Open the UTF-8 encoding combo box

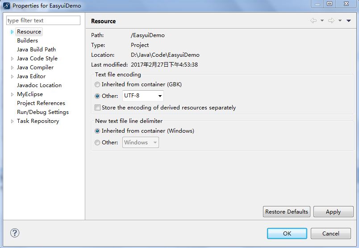pyautogui.click(x=143, y=96)
